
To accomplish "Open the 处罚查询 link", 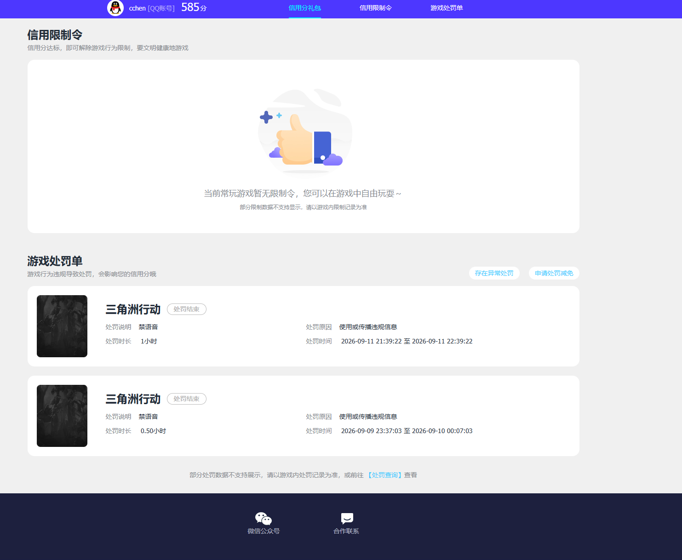I will 385,475.
